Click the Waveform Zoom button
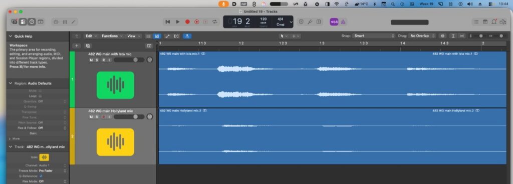The image size is (513, 184). (443, 36)
